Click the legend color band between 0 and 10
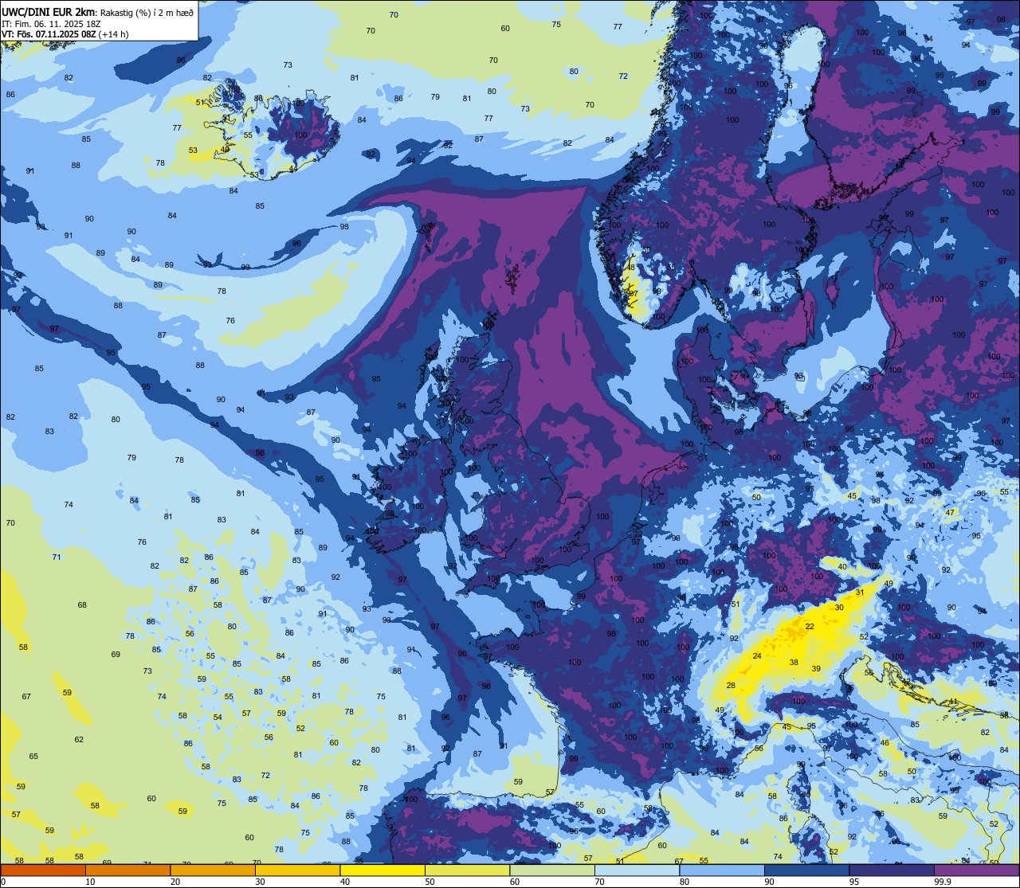This screenshot has width=1020, height=888. pyautogui.click(x=43, y=870)
